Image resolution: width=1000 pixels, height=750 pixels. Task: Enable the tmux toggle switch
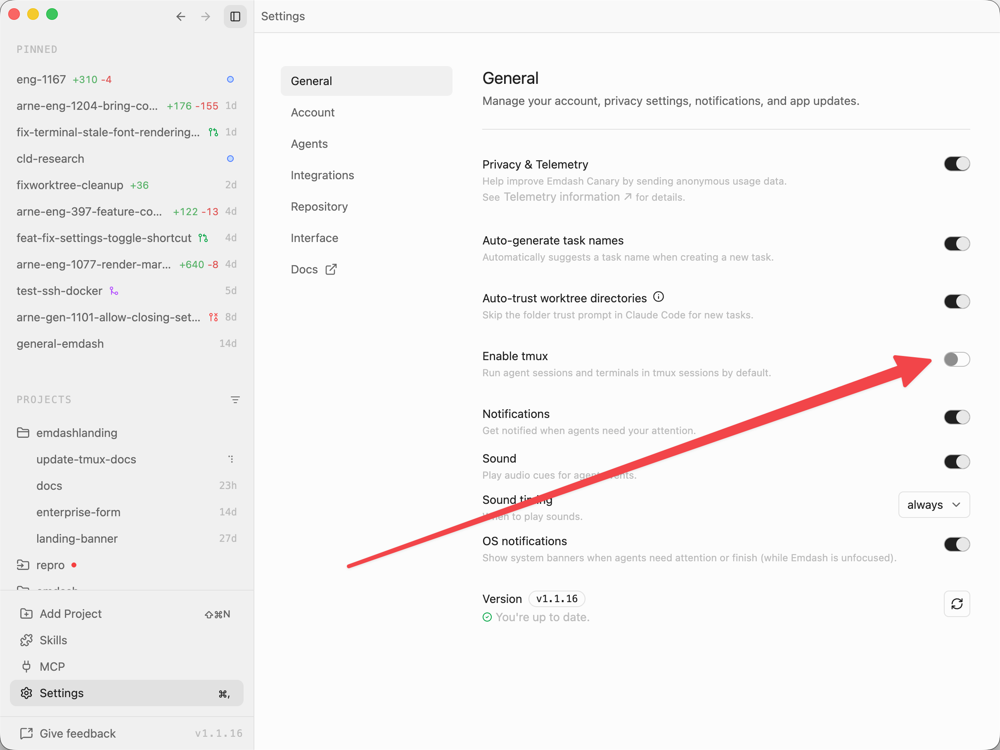[x=957, y=359]
